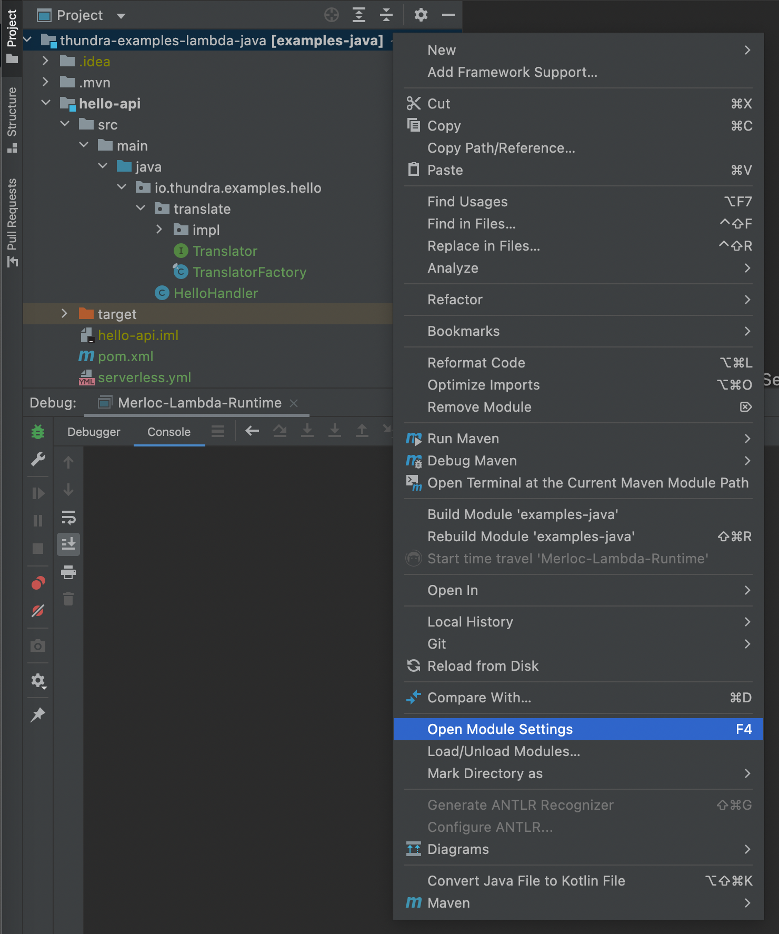Image resolution: width=779 pixels, height=934 pixels.
Task: Choose Remove Module
Action: (578, 407)
